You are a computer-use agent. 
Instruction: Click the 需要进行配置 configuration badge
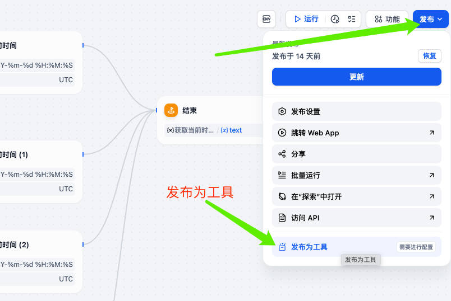point(416,247)
